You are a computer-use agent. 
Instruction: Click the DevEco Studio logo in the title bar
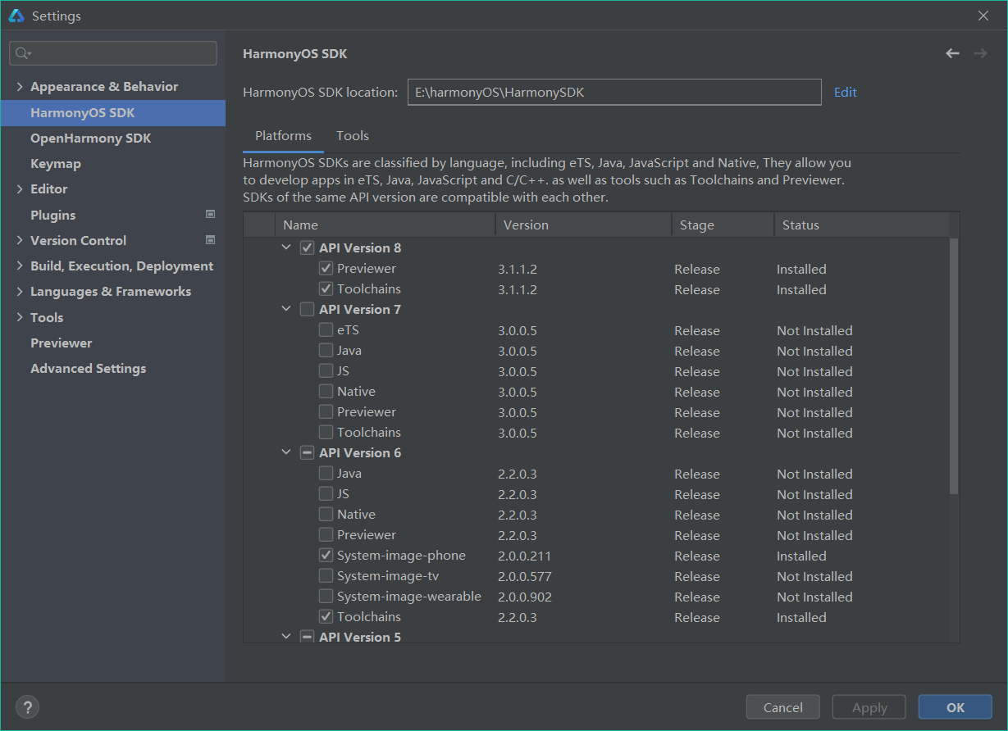16,16
